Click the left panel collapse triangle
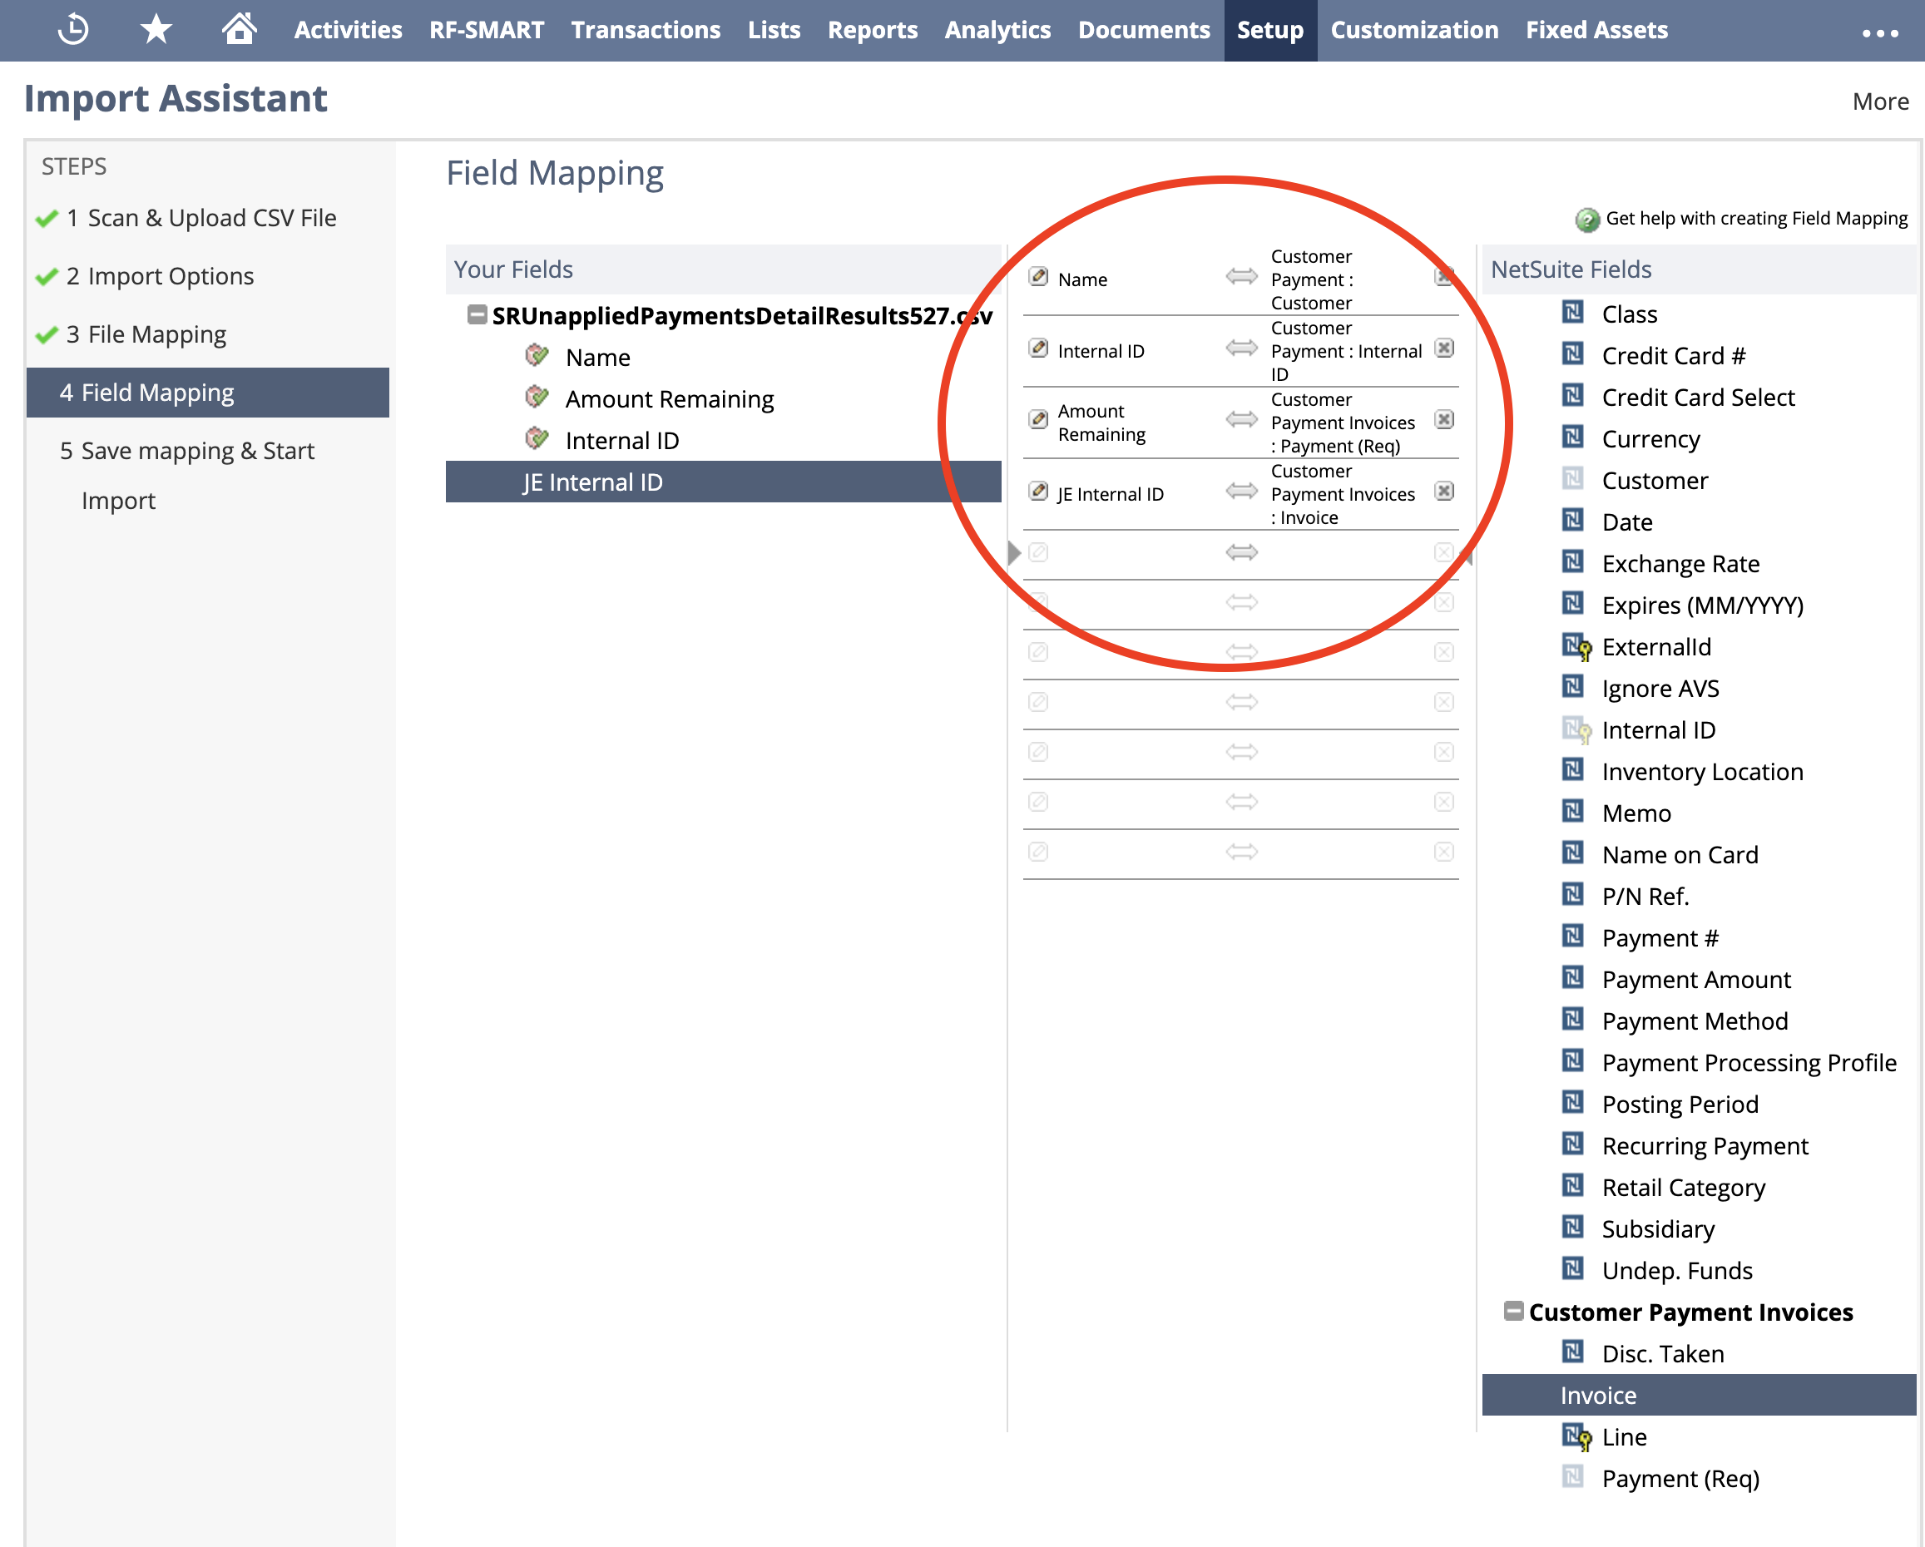 tap(1013, 552)
